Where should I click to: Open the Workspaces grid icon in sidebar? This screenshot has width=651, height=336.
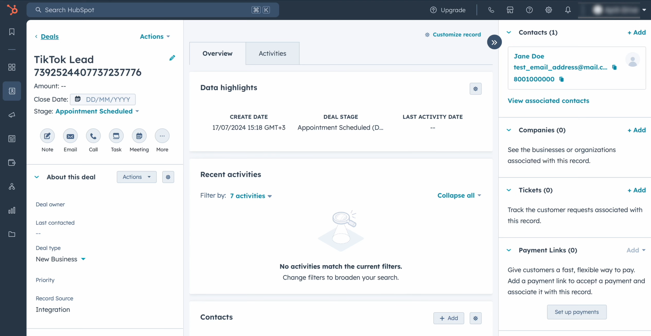click(12, 67)
